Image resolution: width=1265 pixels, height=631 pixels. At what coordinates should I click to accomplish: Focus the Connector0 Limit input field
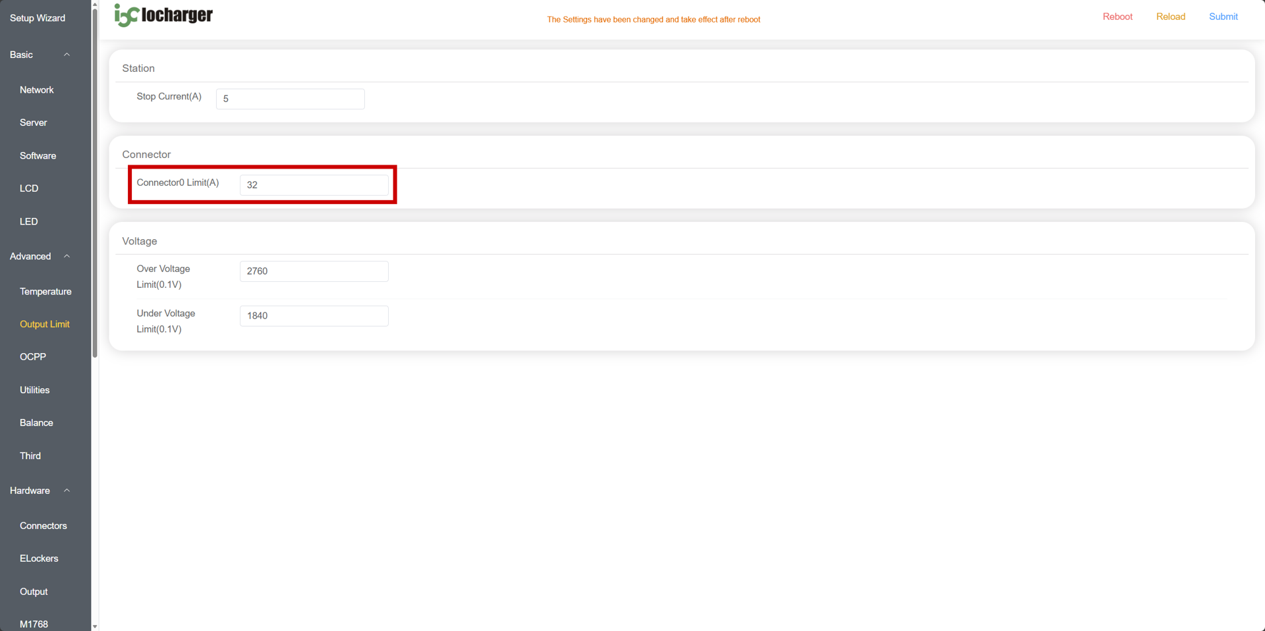314,185
